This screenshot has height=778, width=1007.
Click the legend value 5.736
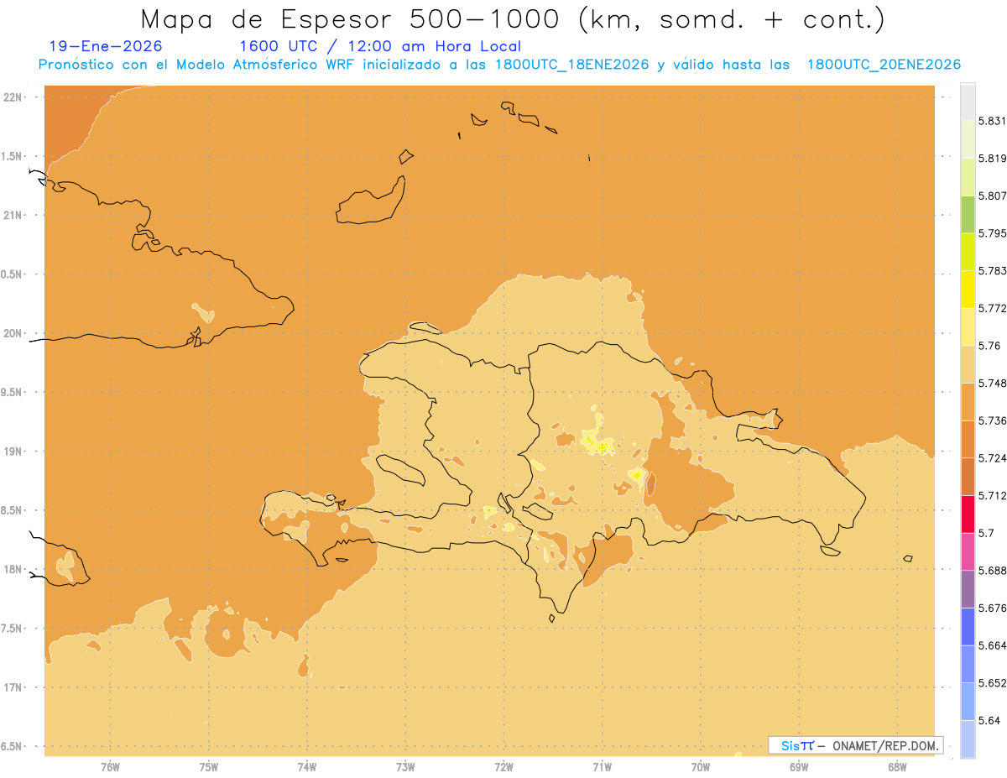click(993, 420)
